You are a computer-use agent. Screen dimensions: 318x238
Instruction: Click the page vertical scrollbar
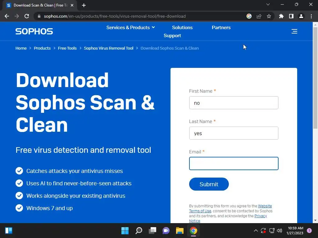[x=315, y=78]
